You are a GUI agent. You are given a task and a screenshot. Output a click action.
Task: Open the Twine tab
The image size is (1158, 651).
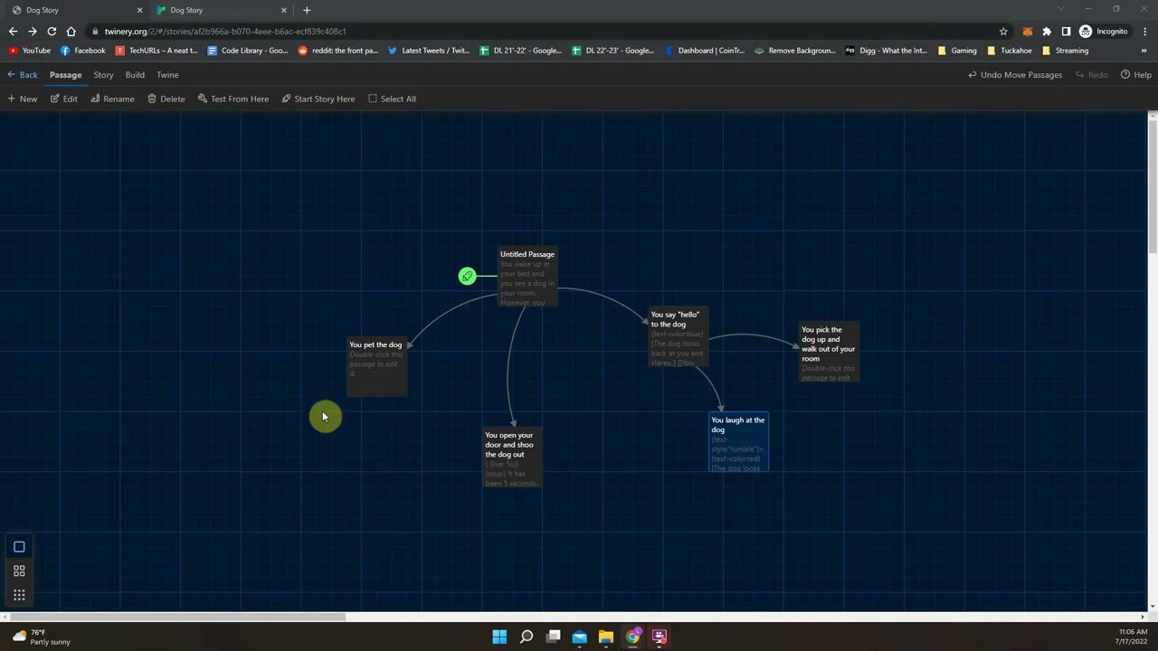click(x=167, y=75)
